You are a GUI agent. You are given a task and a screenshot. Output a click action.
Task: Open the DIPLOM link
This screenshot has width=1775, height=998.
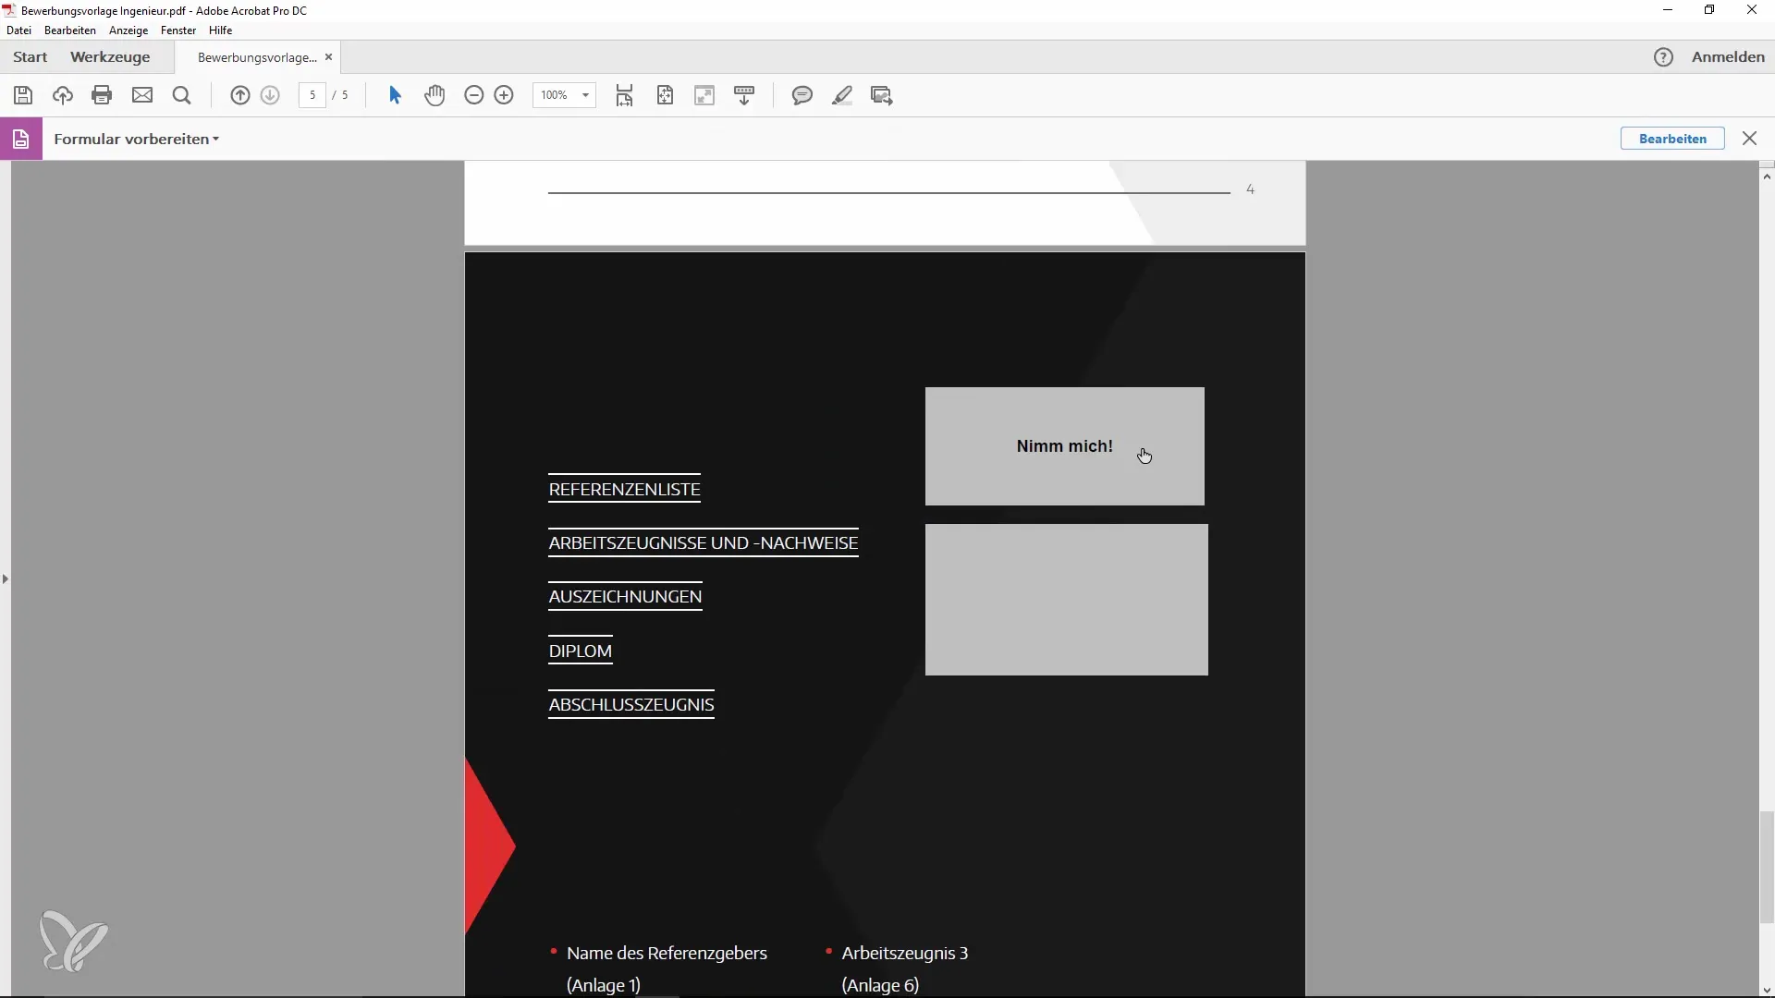(x=581, y=651)
